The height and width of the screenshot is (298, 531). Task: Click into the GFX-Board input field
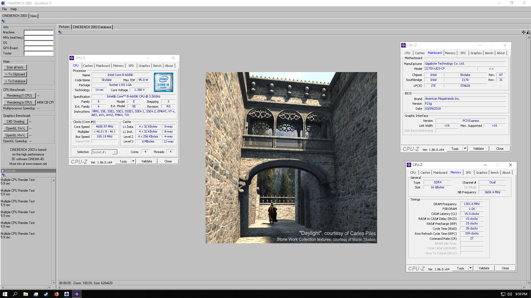[38, 48]
